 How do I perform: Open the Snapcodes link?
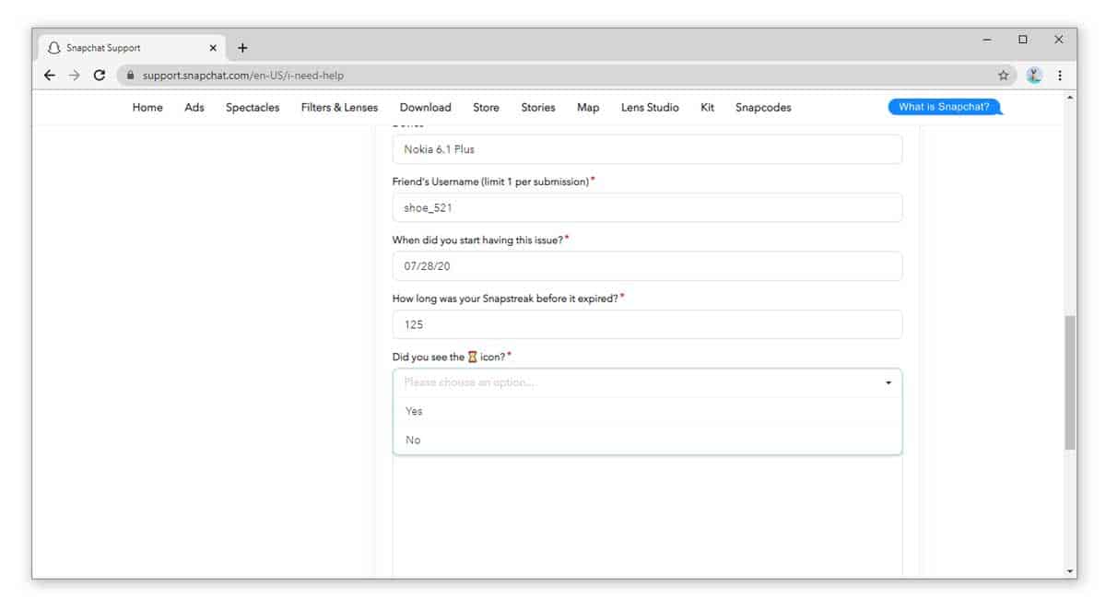[x=763, y=108]
